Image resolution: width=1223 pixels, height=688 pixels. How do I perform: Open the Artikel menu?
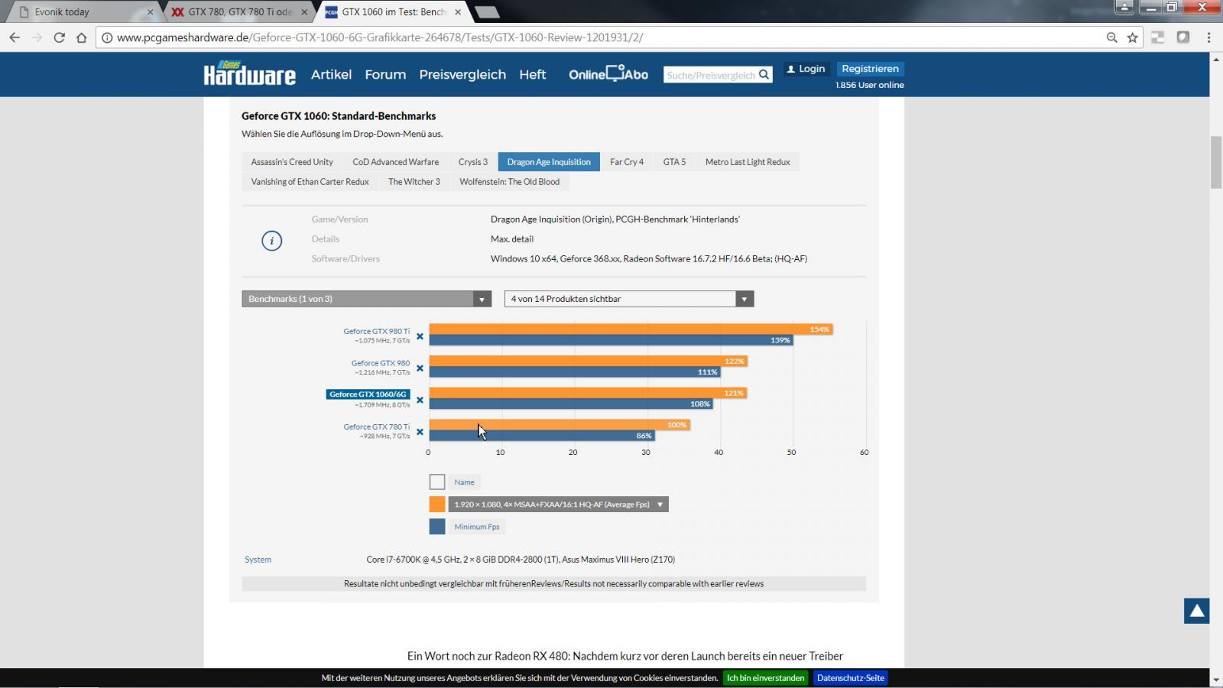(331, 74)
